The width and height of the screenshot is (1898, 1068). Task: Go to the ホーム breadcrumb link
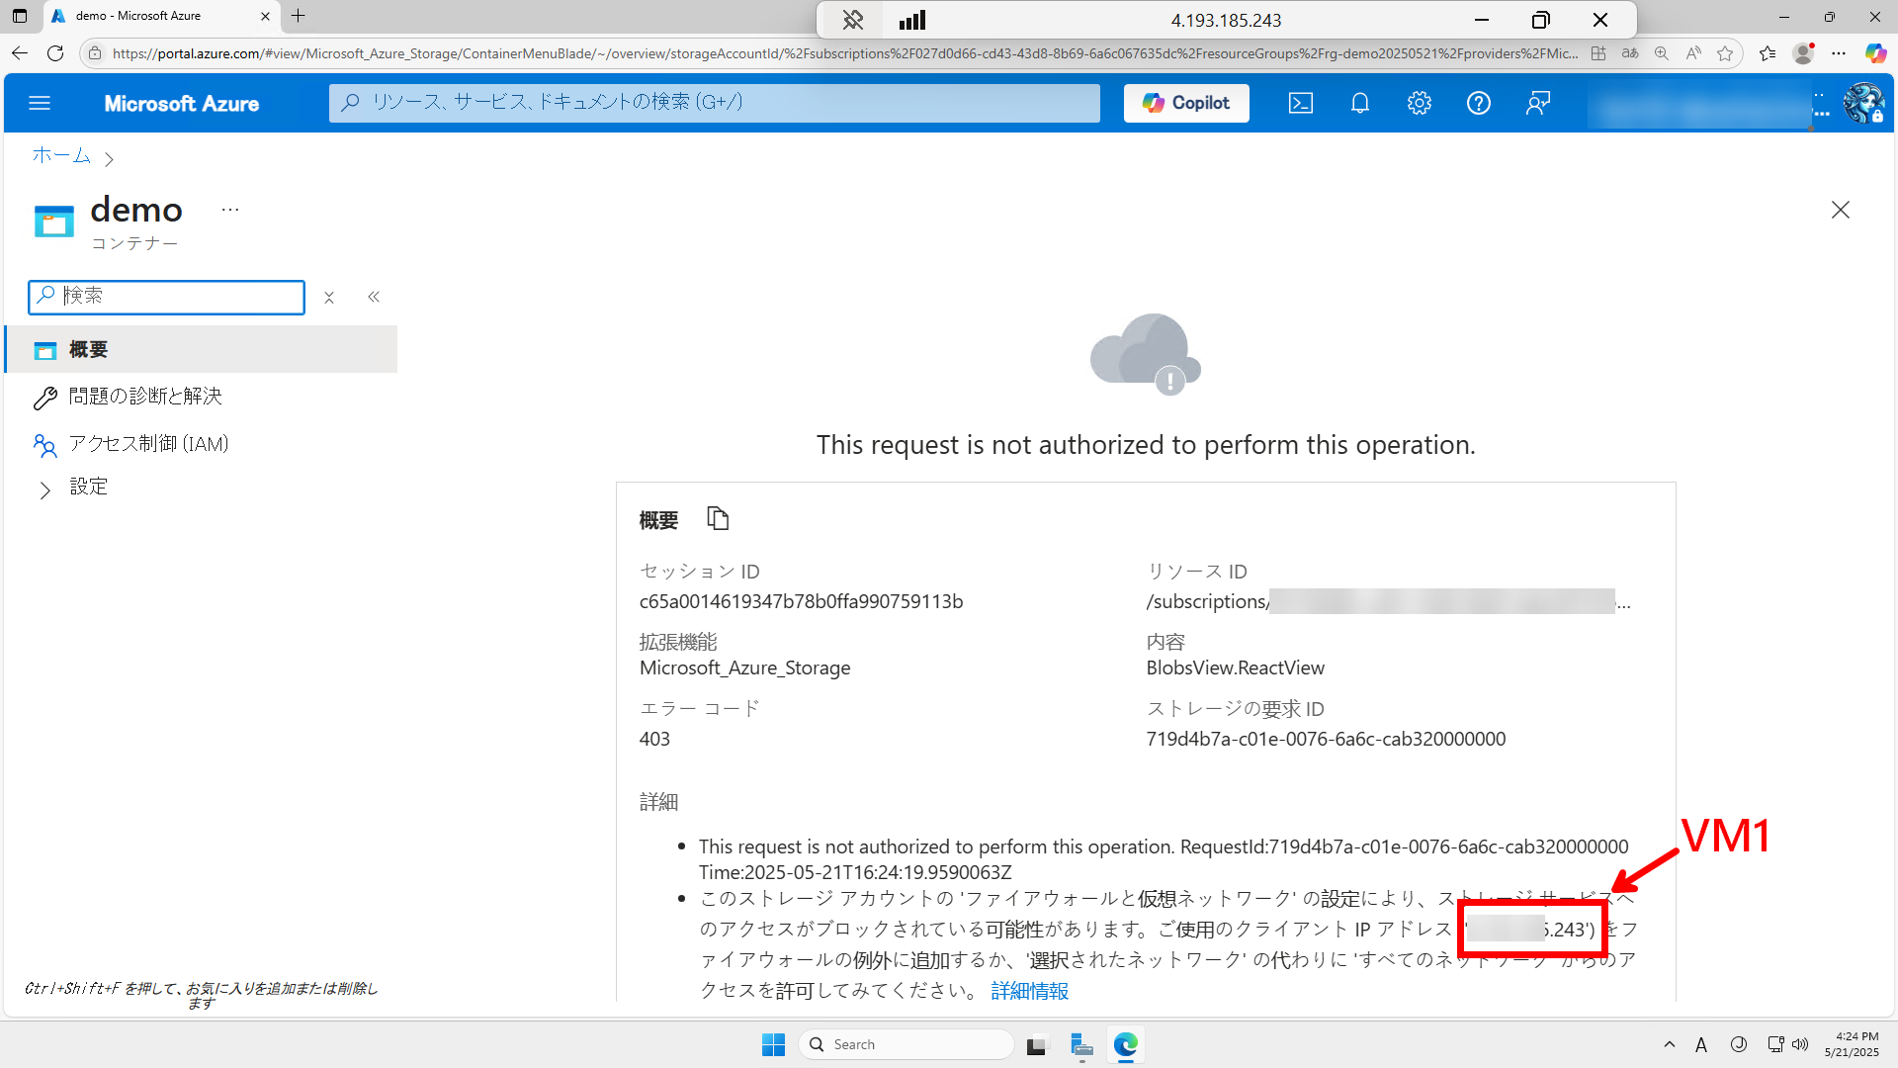pos(61,155)
